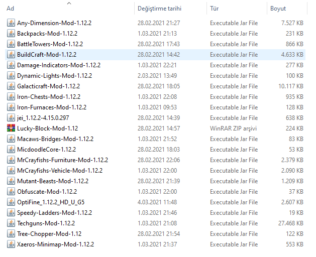The height and width of the screenshot is (257, 316).
Task: Click the 37 KB size of Obfuscate
Action: (x=296, y=192)
